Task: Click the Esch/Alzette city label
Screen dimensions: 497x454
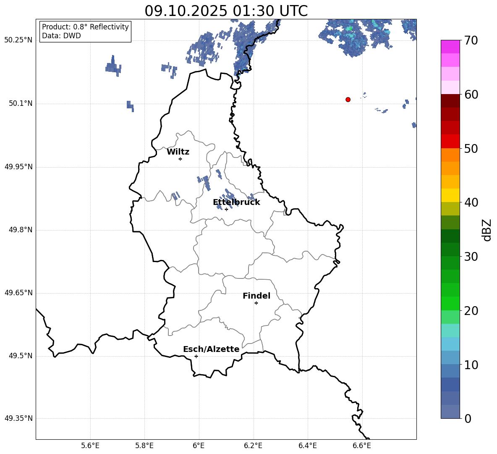Action: click(x=211, y=349)
